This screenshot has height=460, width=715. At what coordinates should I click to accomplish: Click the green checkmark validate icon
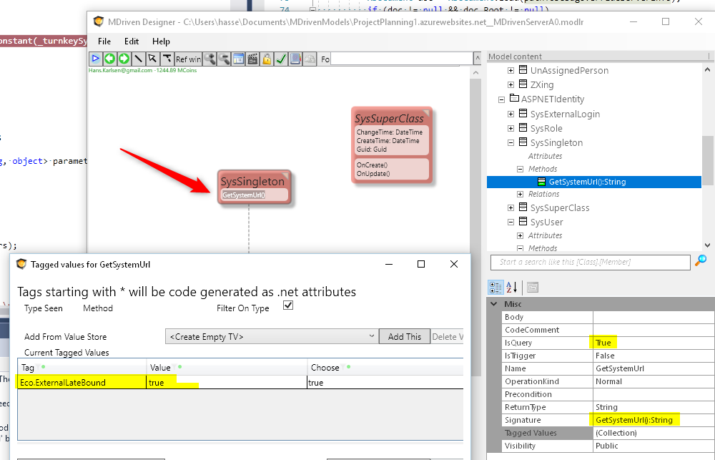click(x=281, y=59)
